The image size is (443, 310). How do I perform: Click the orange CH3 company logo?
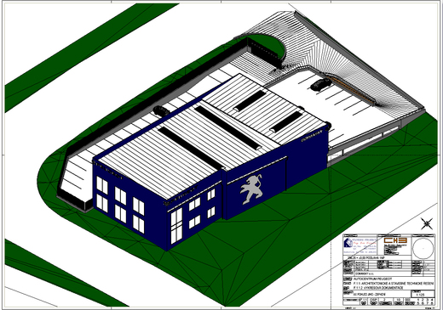[x=395, y=240]
